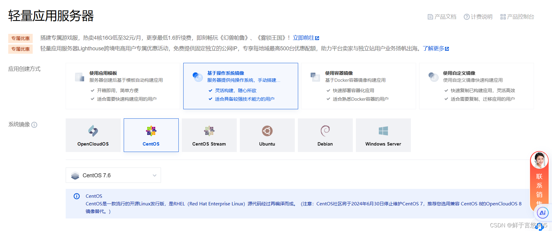Select the 使用容器镜像 creation card

pos(359,86)
